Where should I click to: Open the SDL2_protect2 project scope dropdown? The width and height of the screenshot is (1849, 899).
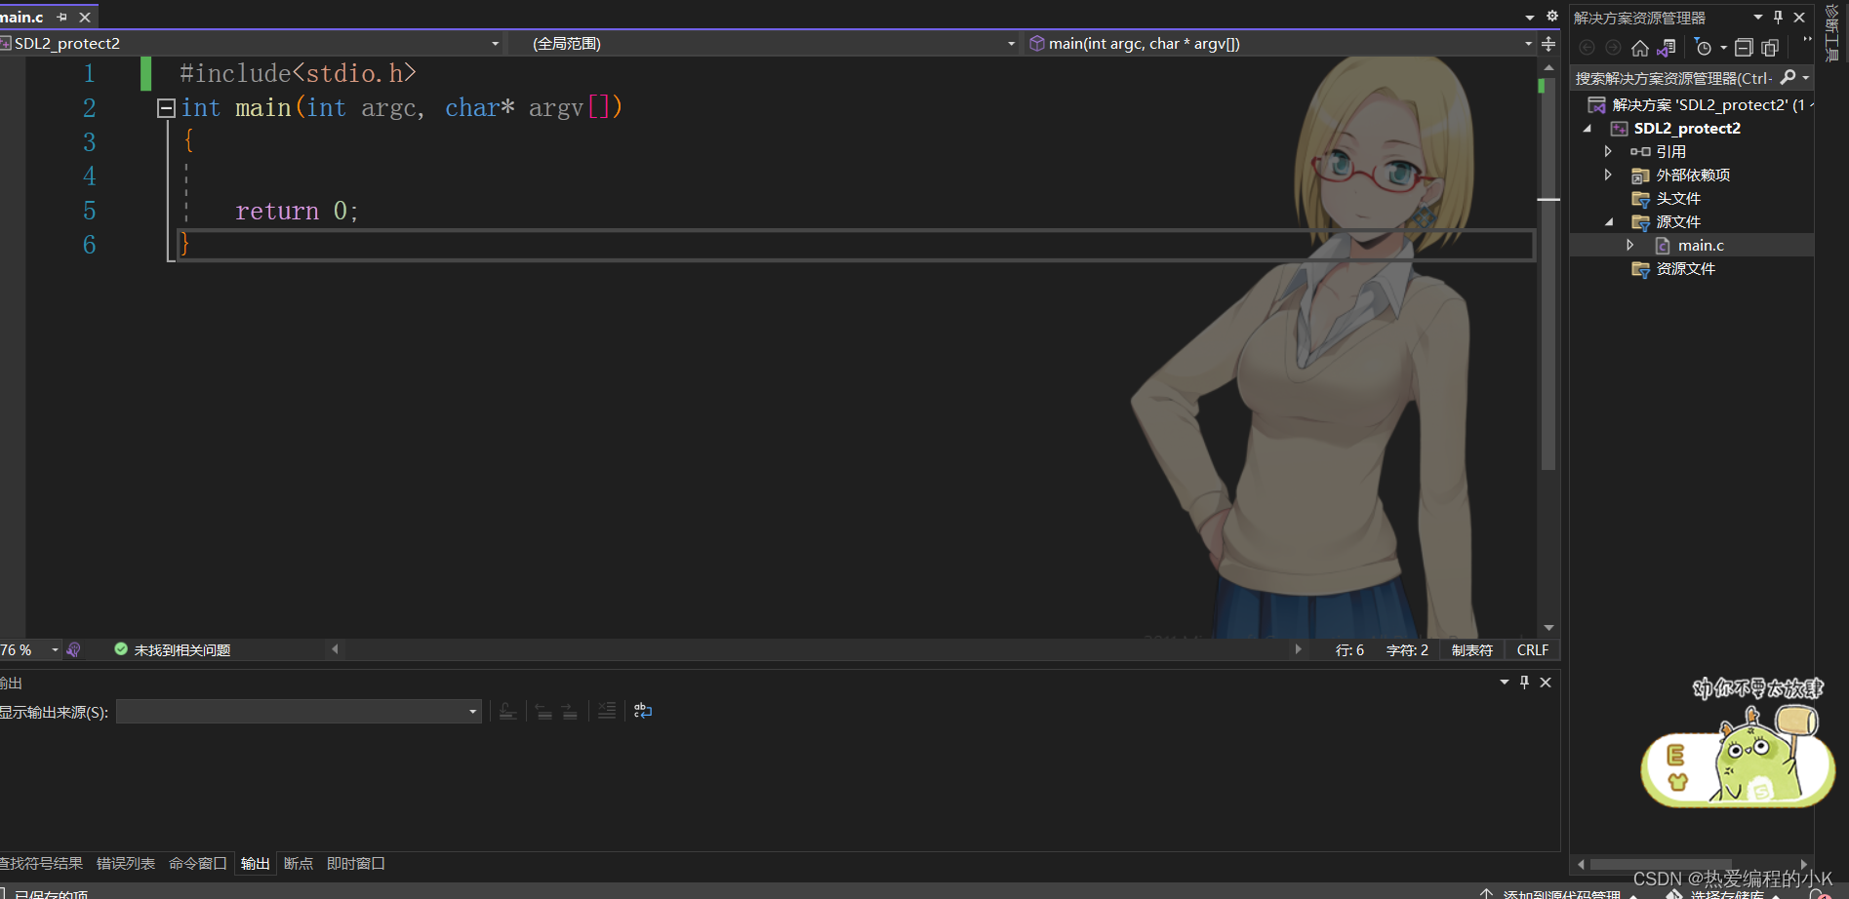coord(495,44)
